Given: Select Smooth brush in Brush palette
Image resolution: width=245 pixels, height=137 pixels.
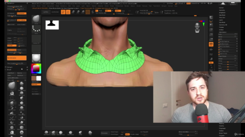Looking at the screenshot, I should point(21,108).
